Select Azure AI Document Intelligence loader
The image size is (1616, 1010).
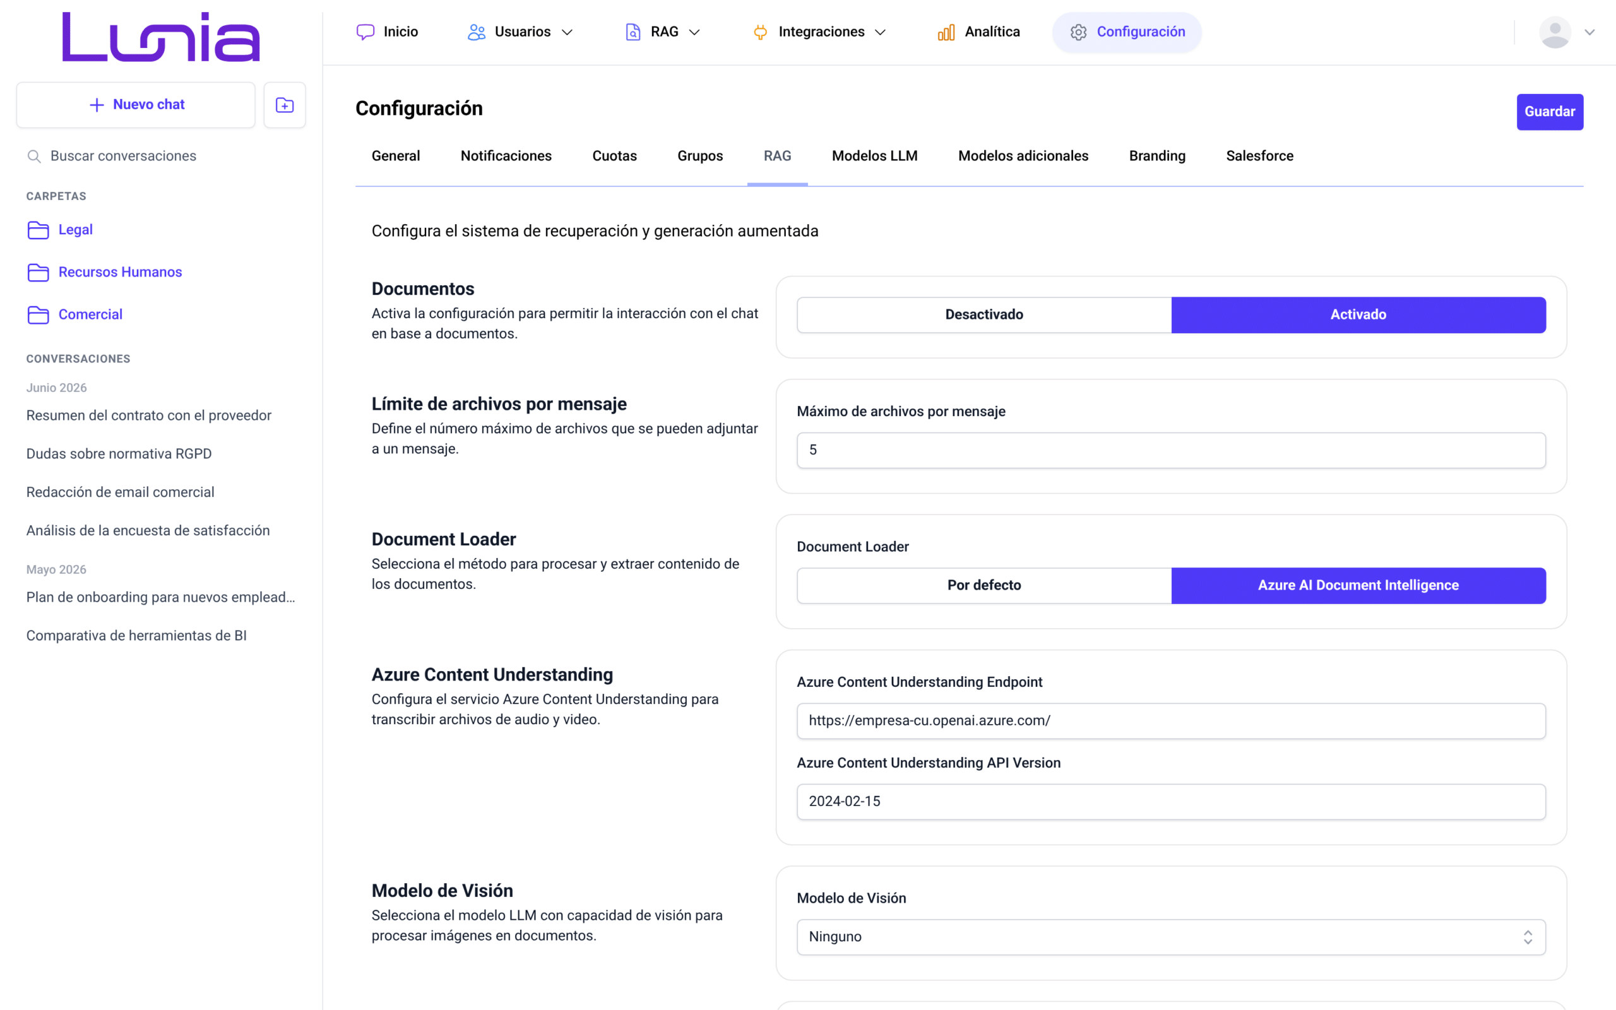1358,585
